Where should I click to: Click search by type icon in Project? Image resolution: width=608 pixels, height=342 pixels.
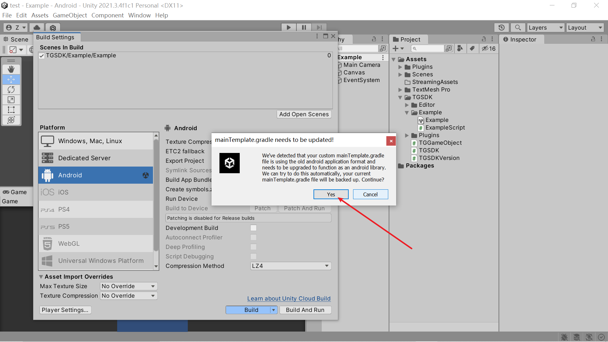tap(460, 48)
